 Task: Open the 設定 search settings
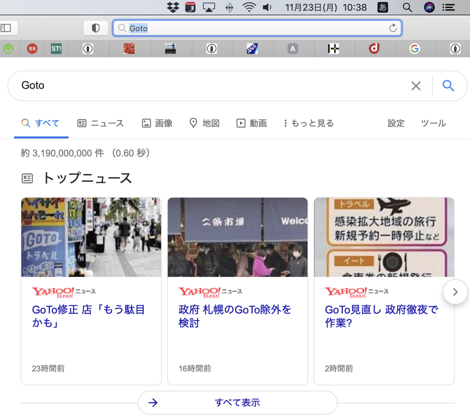396,123
